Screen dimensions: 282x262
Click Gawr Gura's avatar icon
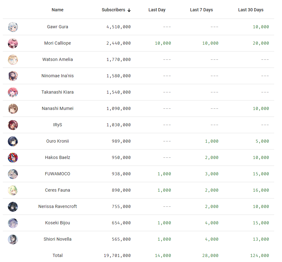pyautogui.click(x=13, y=27)
